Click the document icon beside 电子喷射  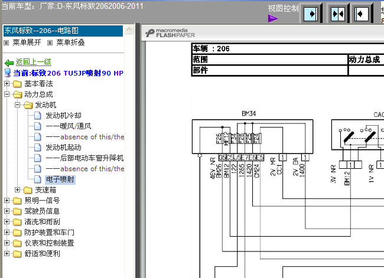[37, 179]
